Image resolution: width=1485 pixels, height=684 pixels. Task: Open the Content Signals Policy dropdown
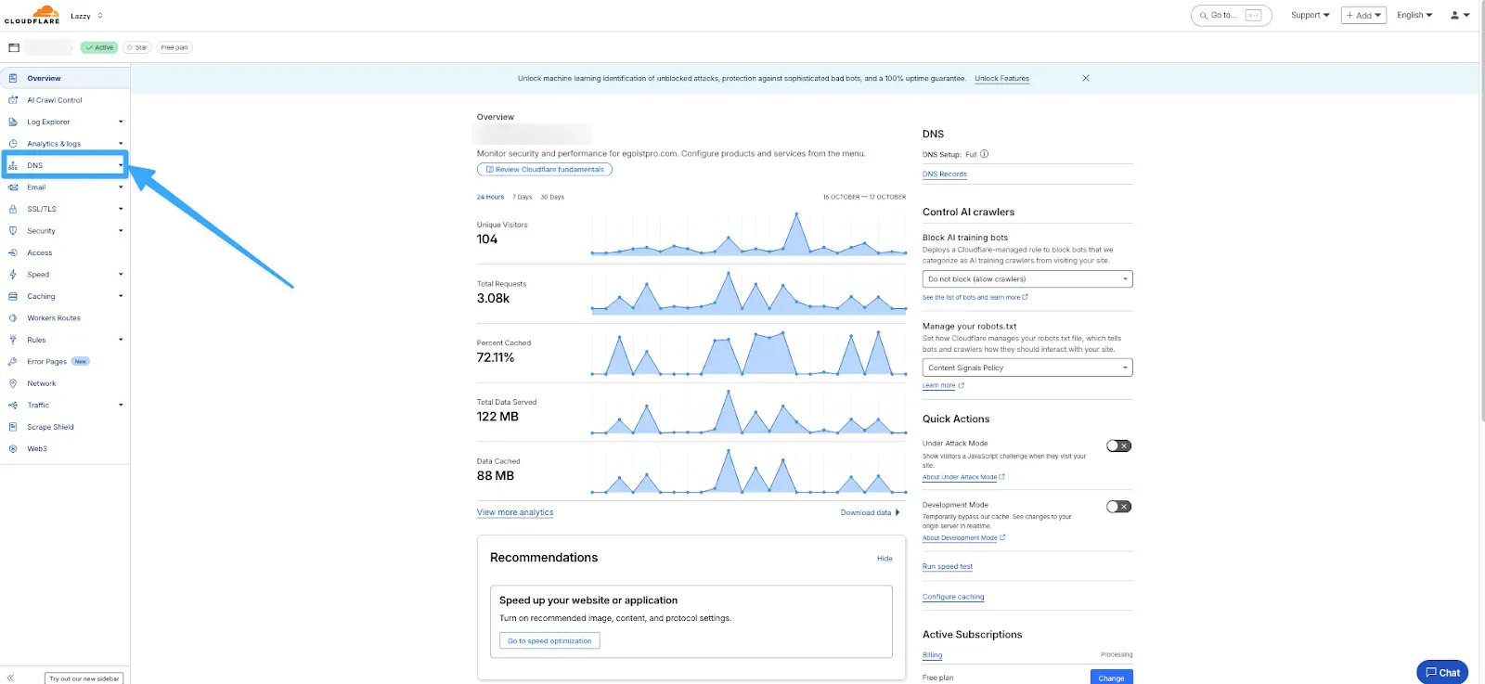[x=1027, y=368]
